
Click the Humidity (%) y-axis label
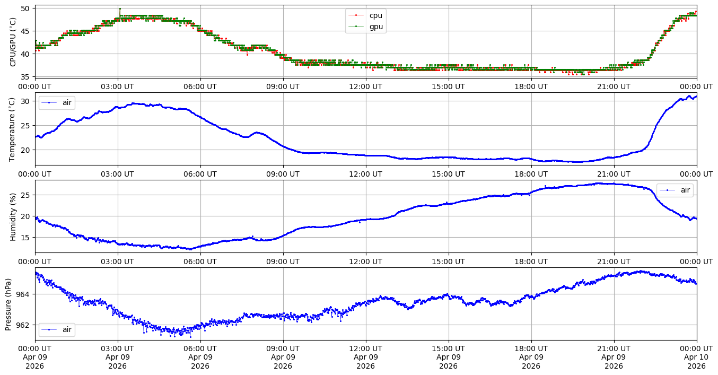pos(13,216)
